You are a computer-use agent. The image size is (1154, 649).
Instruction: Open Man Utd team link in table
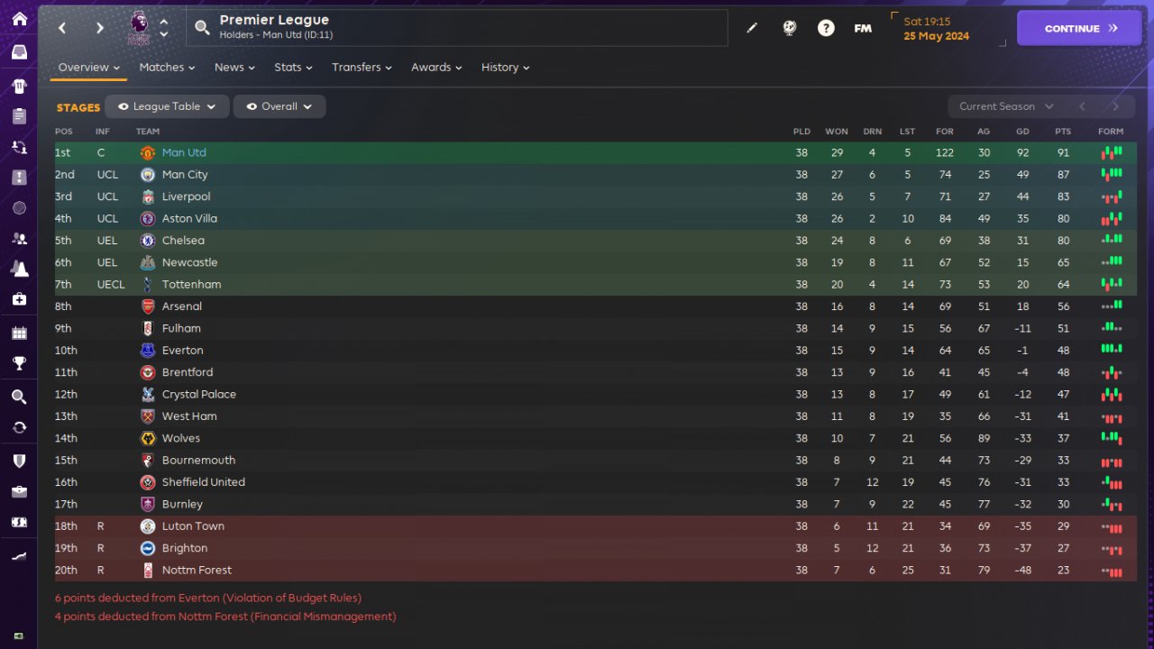(184, 153)
